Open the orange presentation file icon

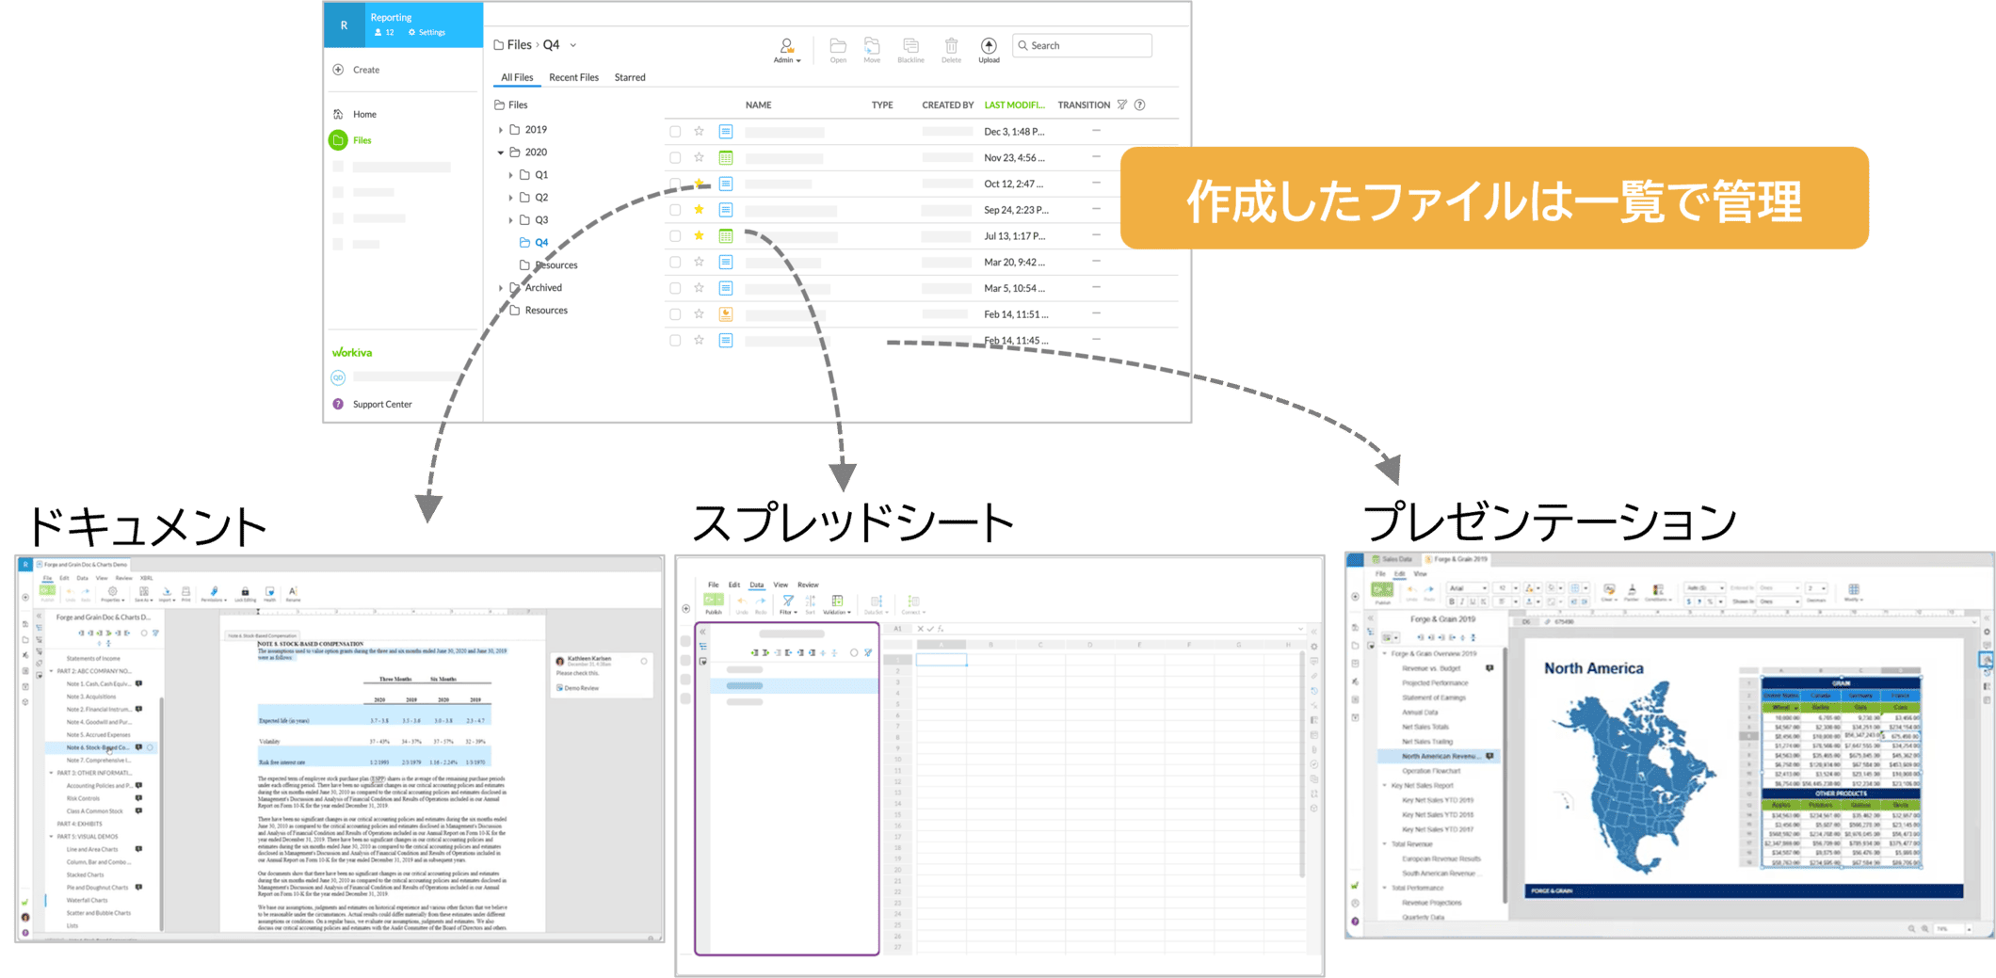[x=726, y=314]
